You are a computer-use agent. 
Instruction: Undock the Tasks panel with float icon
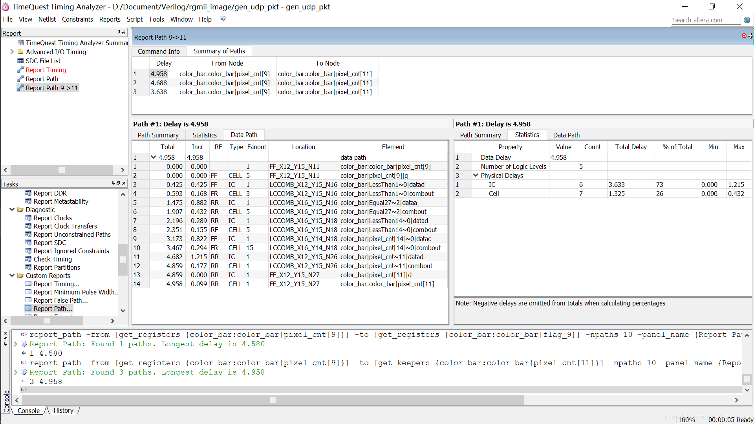(118, 183)
